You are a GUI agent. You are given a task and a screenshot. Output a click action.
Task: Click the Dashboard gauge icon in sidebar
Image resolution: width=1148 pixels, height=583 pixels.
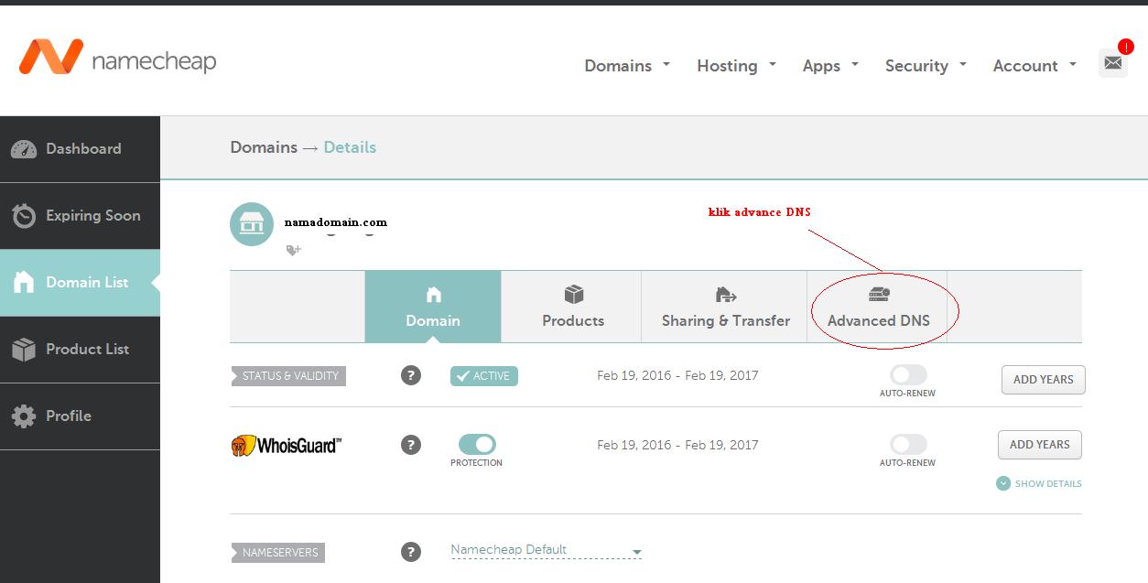tap(24, 149)
